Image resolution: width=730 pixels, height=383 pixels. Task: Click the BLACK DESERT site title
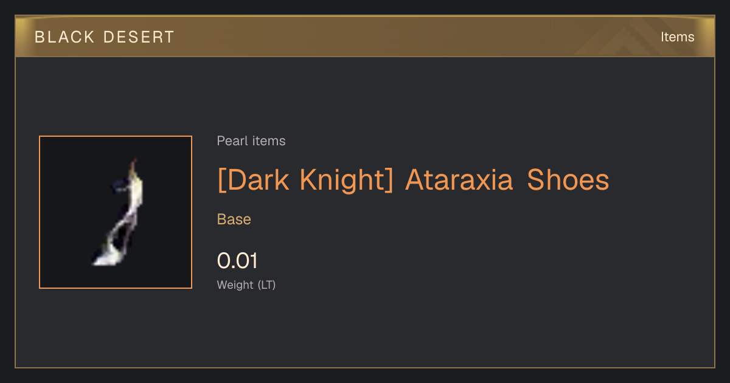pos(105,37)
